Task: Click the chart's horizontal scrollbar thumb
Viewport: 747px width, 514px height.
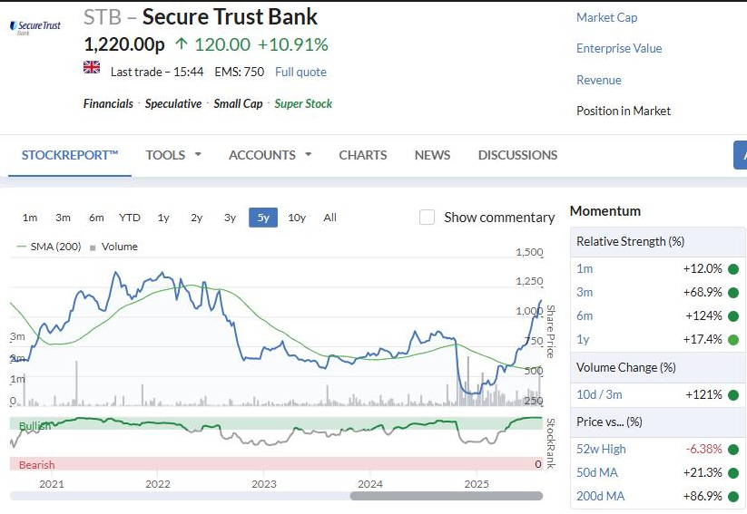Action: [446, 496]
